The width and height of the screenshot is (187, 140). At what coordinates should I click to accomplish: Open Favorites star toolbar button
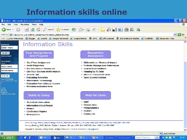click(63, 30)
